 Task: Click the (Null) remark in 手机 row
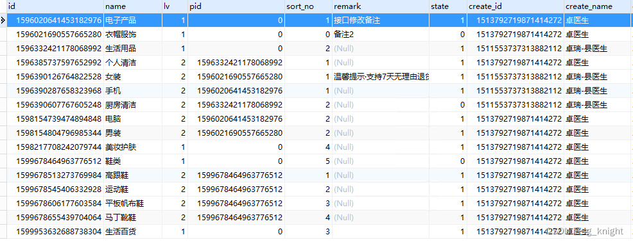pyautogui.click(x=381, y=91)
